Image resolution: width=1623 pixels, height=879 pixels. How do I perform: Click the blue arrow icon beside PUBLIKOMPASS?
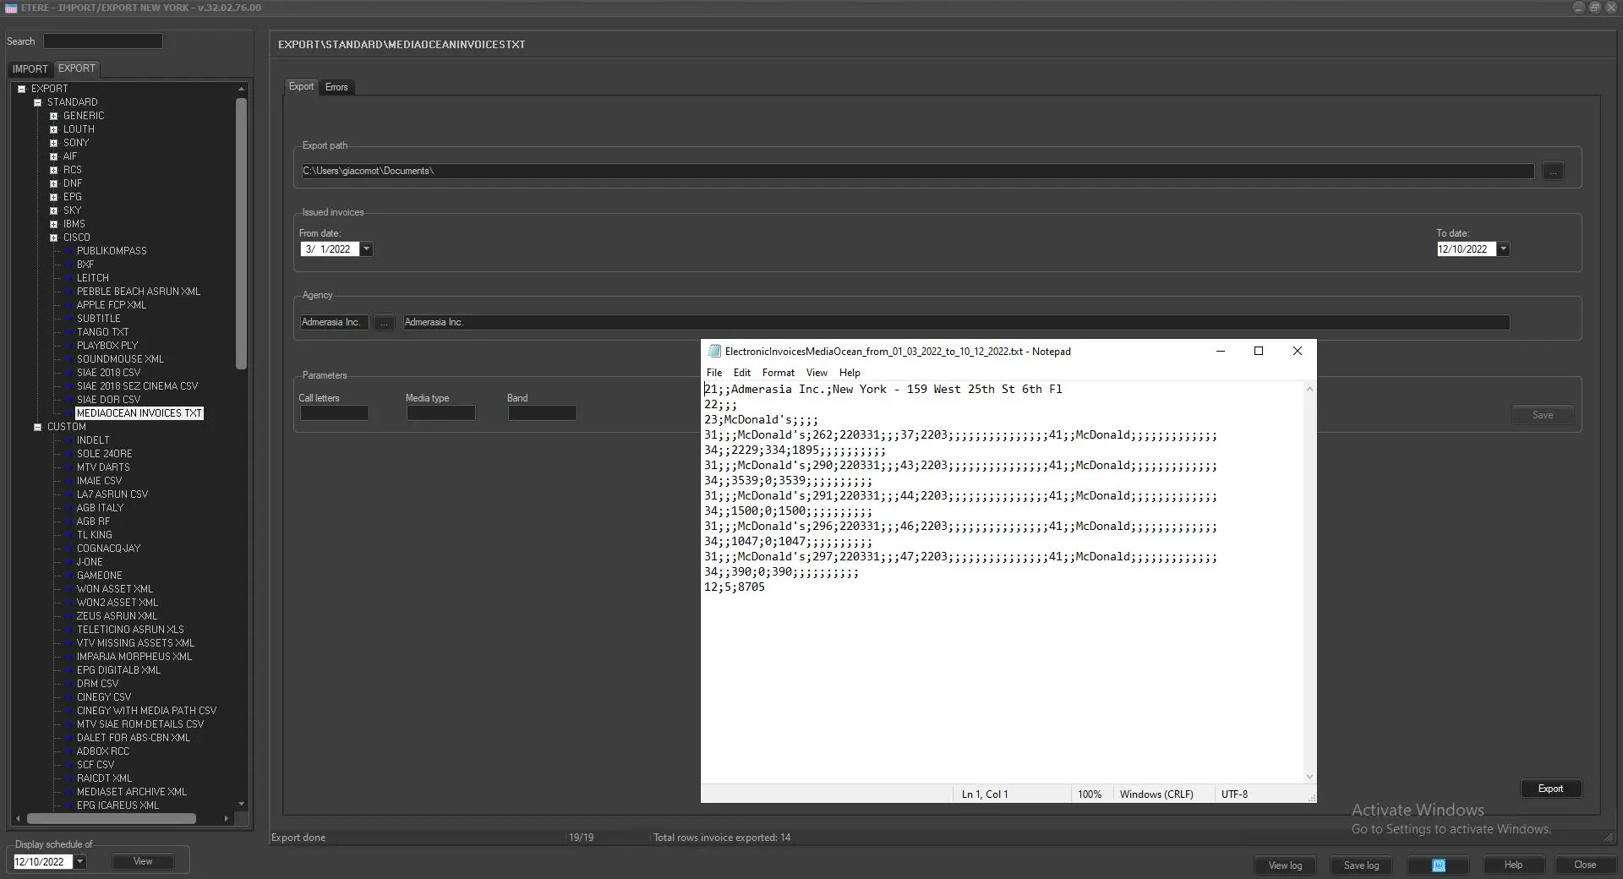click(68, 252)
